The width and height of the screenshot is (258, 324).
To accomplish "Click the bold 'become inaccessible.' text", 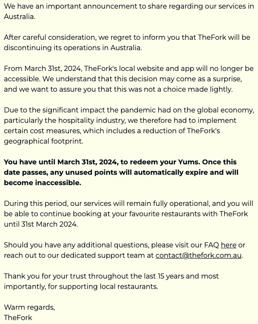I will [42, 183].
